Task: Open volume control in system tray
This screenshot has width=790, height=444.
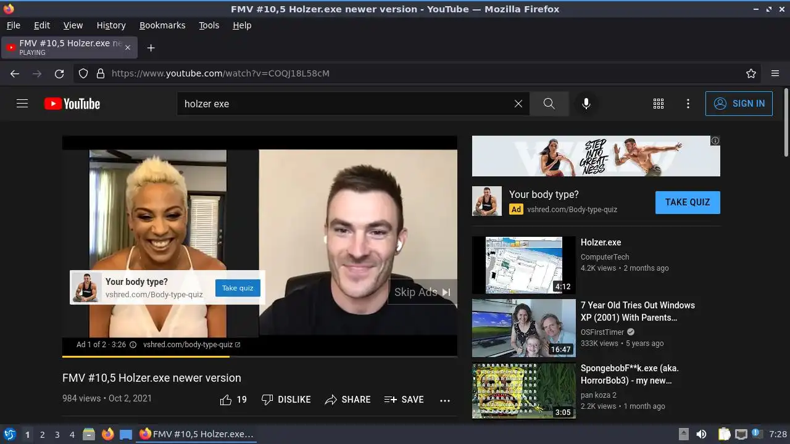Action: [x=701, y=434]
